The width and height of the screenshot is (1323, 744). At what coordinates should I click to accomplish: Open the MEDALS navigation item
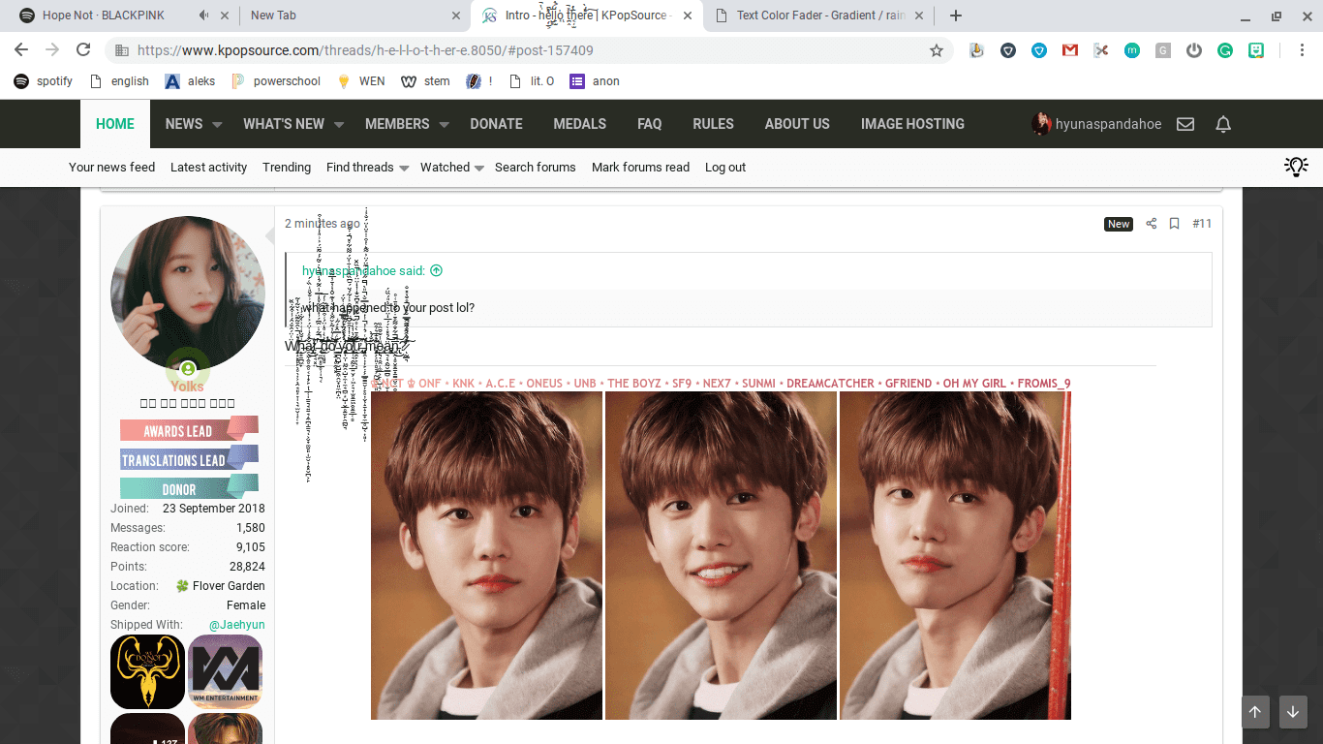tap(579, 124)
